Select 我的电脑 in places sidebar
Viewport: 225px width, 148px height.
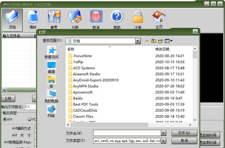[x=51, y=97]
